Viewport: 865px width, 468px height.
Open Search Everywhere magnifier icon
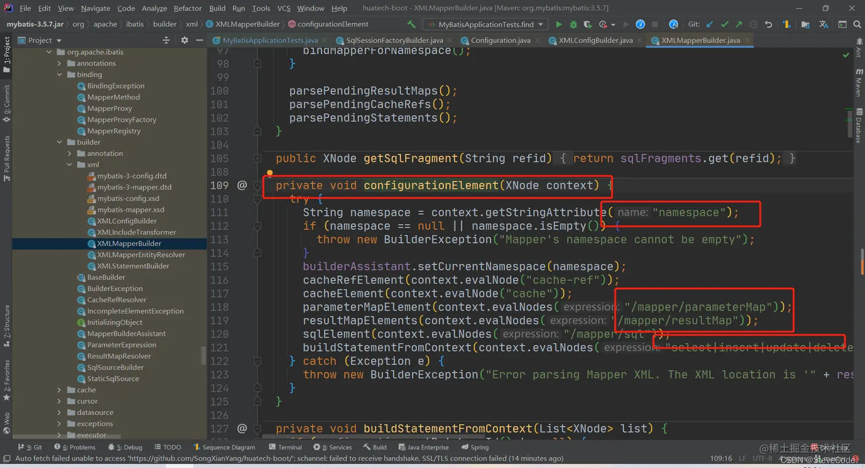[x=857, y=24]
